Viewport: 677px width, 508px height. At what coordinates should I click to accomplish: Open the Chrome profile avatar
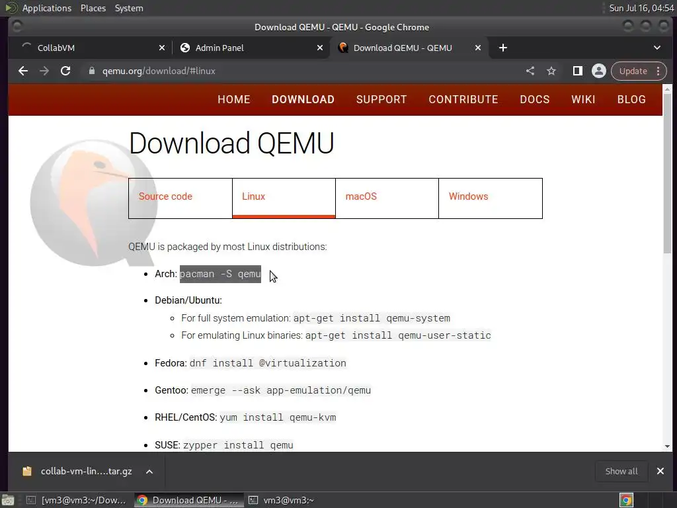[599, 71]
